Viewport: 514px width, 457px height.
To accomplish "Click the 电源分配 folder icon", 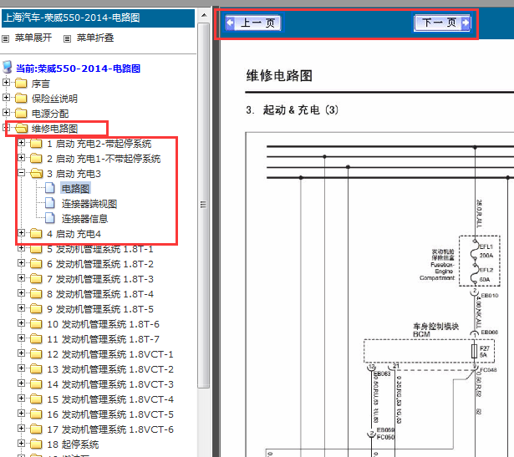I will click(21, 114).
